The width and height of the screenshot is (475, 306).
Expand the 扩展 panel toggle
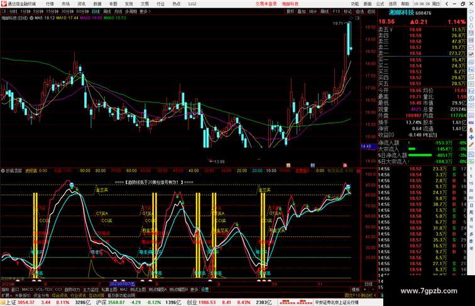[6, 295]
